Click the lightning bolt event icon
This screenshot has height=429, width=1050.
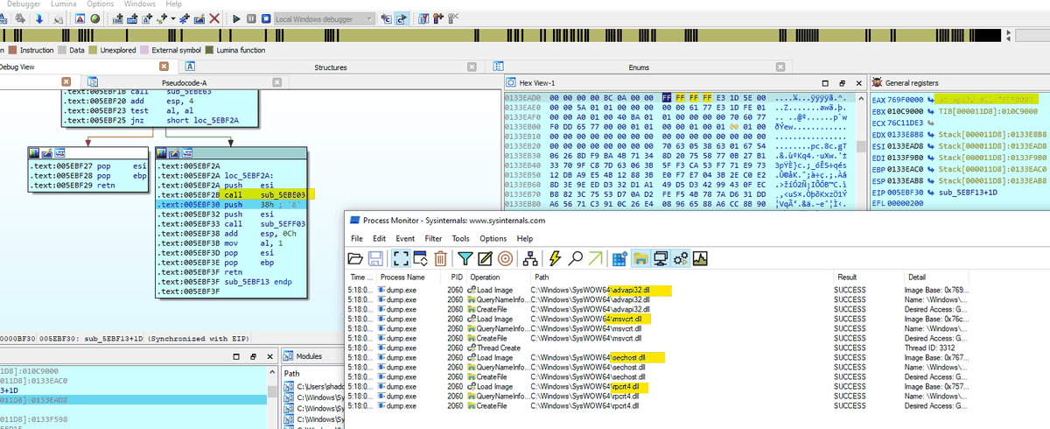(x=554, y=258)
